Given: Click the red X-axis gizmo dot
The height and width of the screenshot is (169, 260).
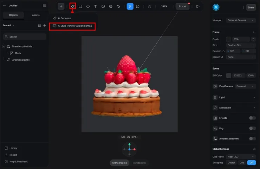Looking at the screenshot, I should [x=135, y=149].
